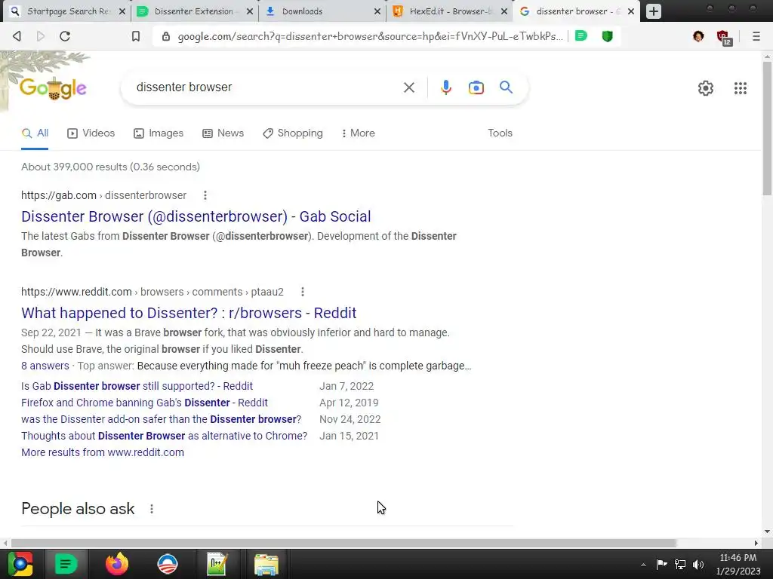Open Notepad++ from the taskbar

(x=217, y=564)
